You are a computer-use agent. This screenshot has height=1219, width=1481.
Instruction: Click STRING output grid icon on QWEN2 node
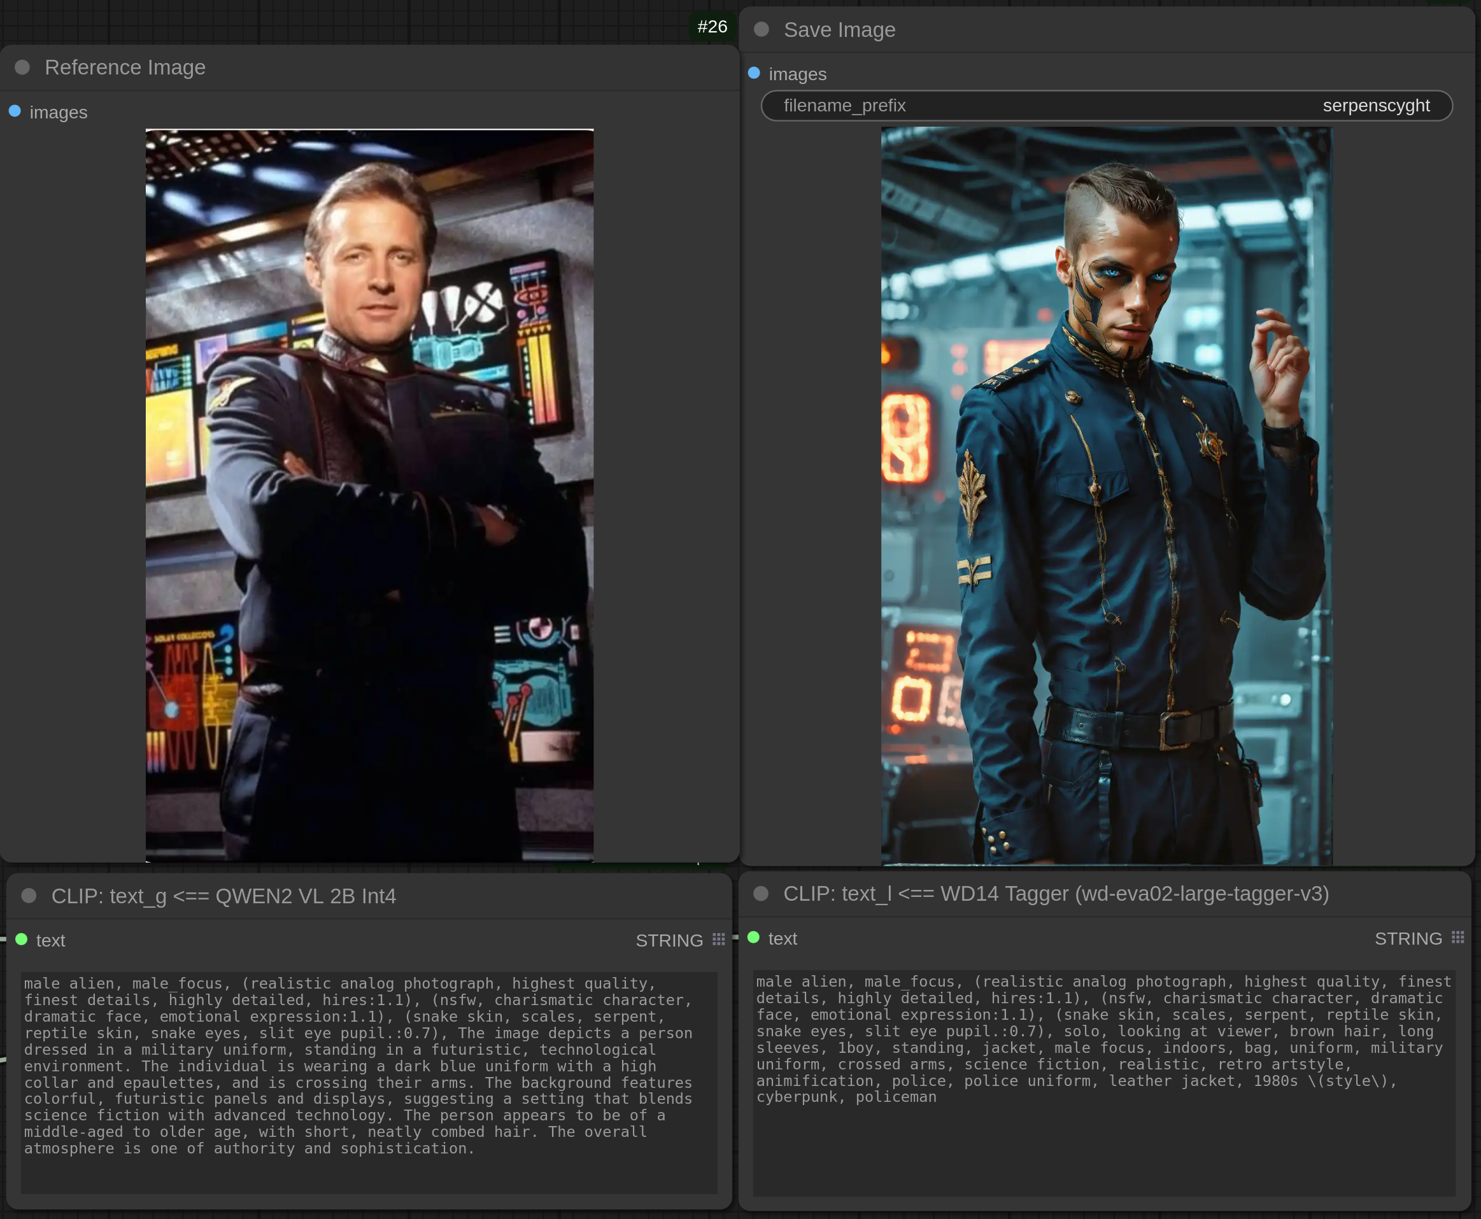718,940
